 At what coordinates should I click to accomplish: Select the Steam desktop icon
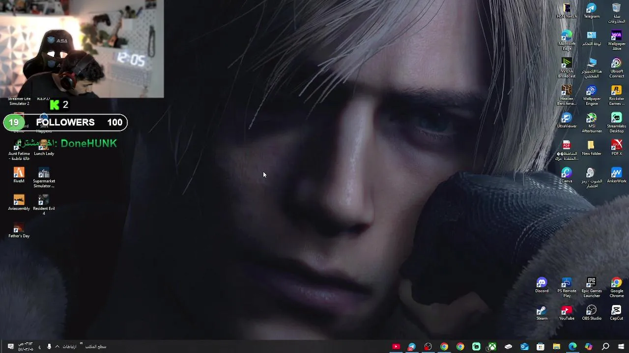coord(542,313)
